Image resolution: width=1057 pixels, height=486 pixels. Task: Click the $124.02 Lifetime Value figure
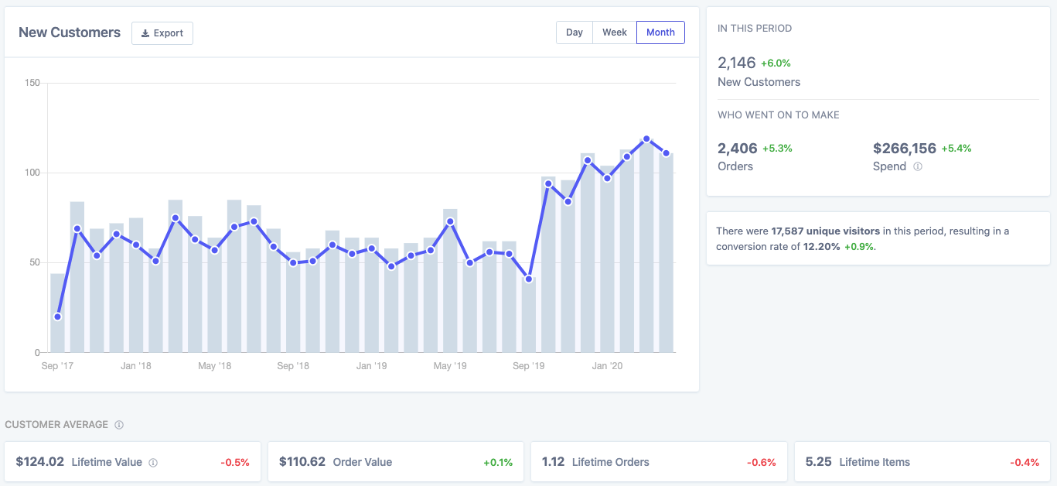point(40,462)
